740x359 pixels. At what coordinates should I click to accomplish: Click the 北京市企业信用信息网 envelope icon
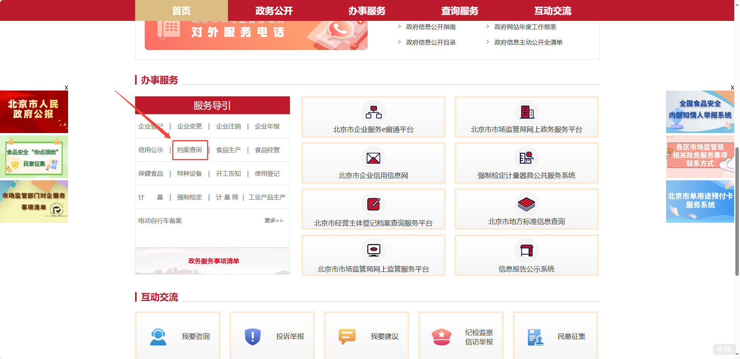click(x=373, y=158)
